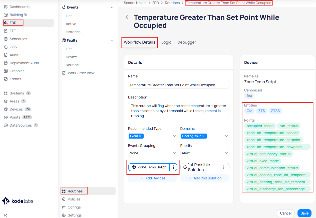Open Dashboards from the sidebar
This screenshot has height=218, width=316.
pyautogui.click(x=19, y=7)
